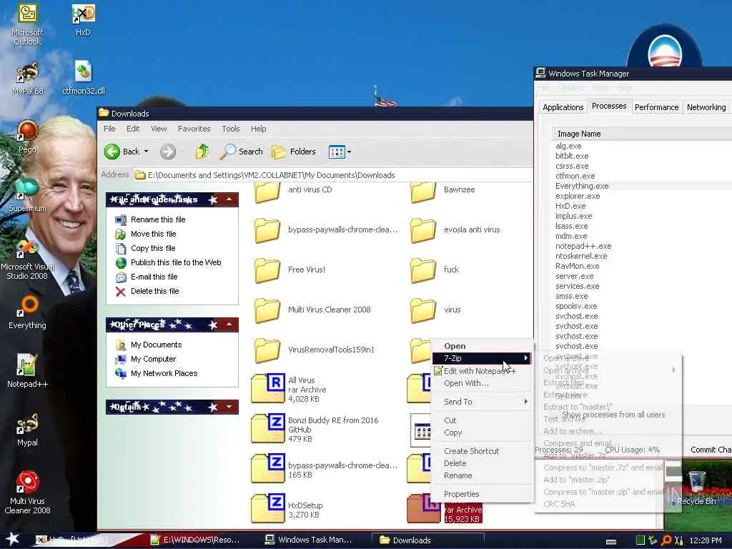Image resolution: width=732 pixels, height=549 pixels.
Task: Select Microsoft Visual Studio 2008 desktop icon
Action: pos(27,259)
